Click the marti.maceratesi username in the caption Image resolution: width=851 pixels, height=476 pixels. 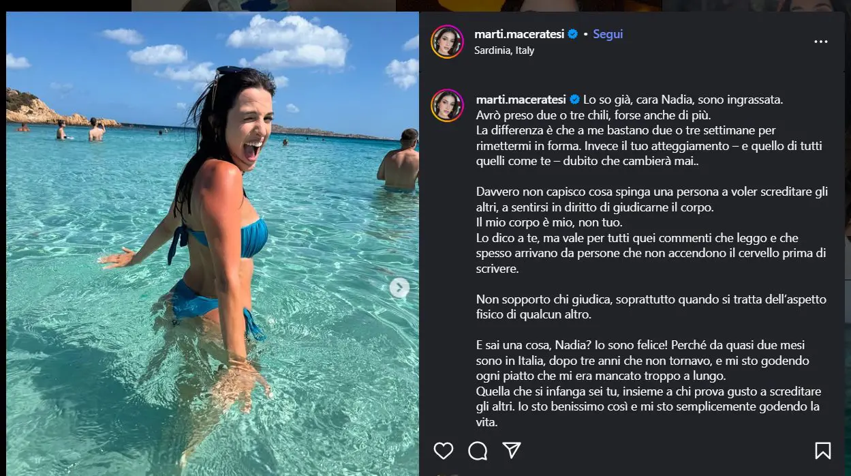pos(521,100)
